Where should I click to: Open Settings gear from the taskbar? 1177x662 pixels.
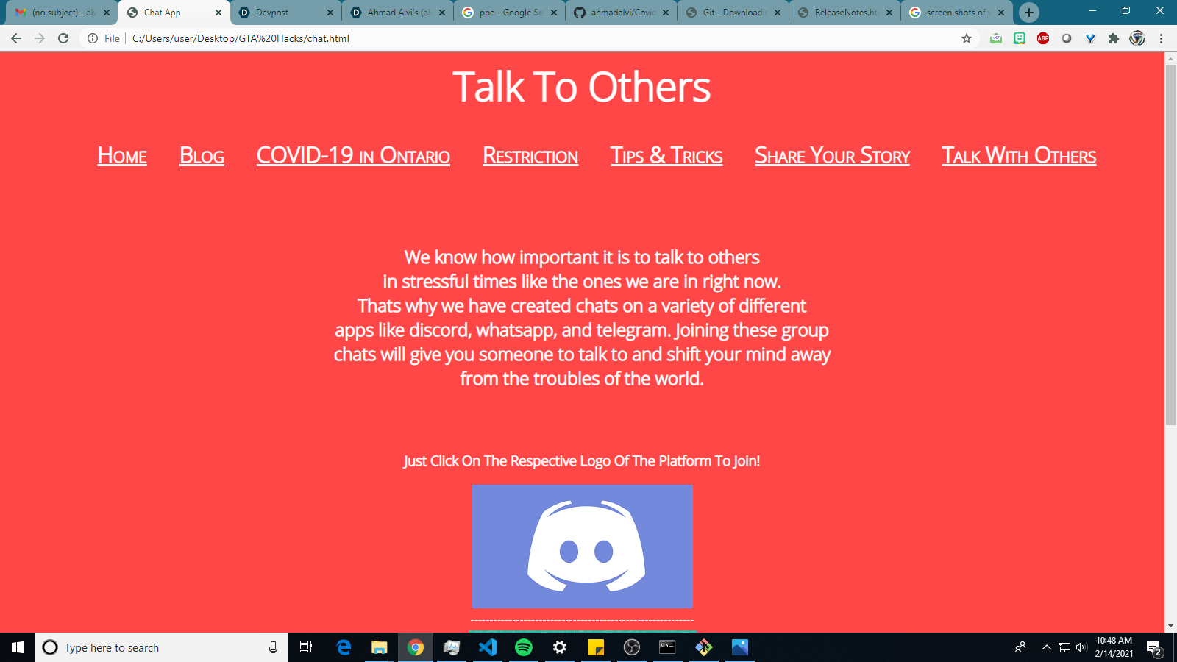pos(560,647)
